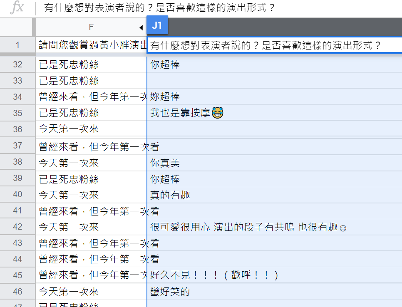402x307 pixels.
Task: Expand hidden columns using arrow beside F header
Action: (141, 28)
